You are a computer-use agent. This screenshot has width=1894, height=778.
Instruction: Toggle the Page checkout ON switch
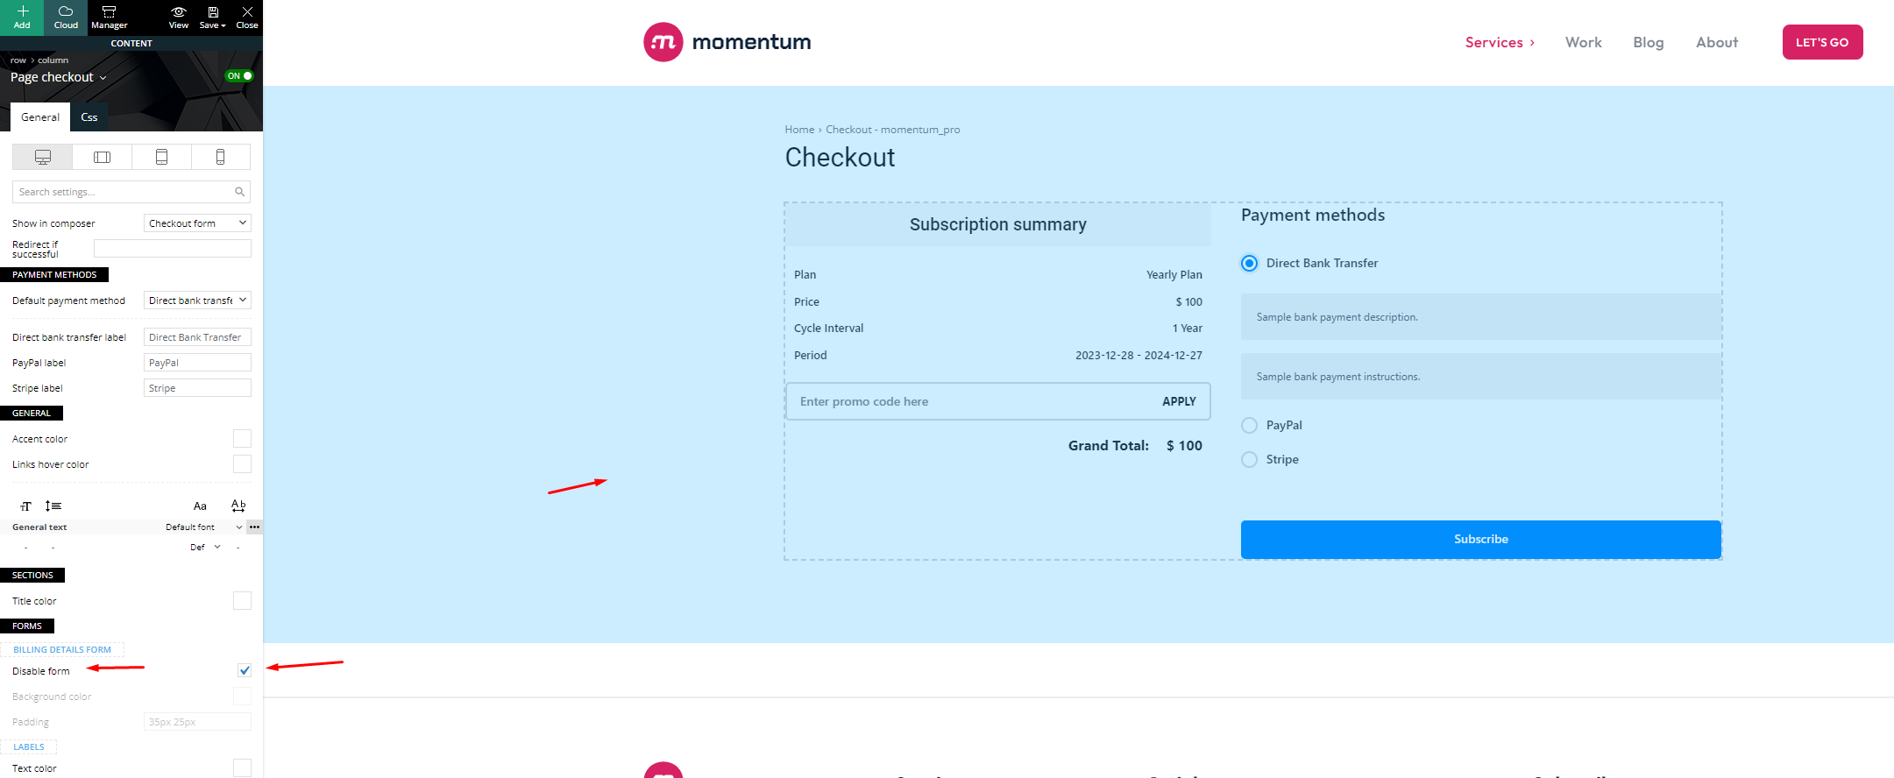(x=239, y=76)
